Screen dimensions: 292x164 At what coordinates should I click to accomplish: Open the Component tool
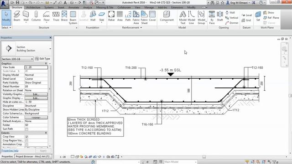(167, 16)
